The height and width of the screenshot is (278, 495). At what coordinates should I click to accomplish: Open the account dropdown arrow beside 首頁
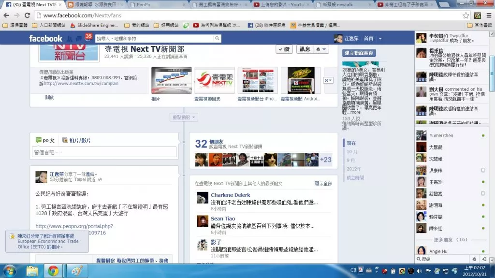click(x=380, y=39)
